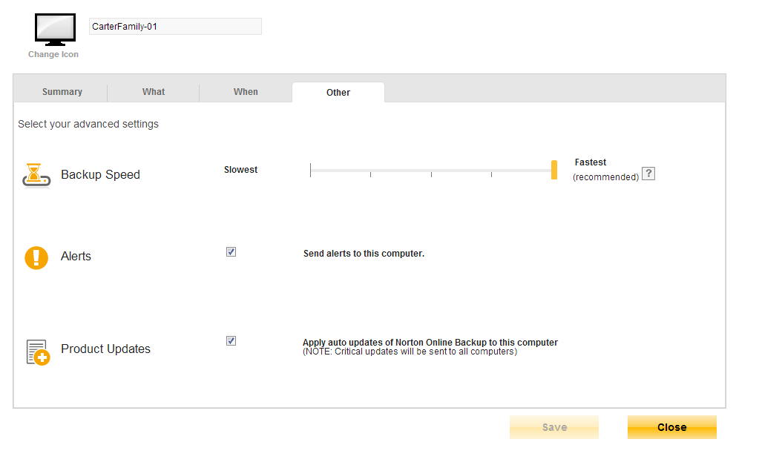Click the orange Alerts exclamation icon
782x465 pixels.
[x=36, y=257]
